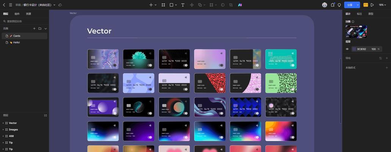Switch to the 图层 layers tab
This screenshot has width=391, height=152.
[x=5, y=14]
